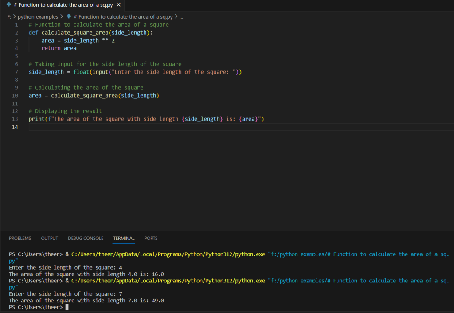Switch to the PORTS tab

click(151, 238)
